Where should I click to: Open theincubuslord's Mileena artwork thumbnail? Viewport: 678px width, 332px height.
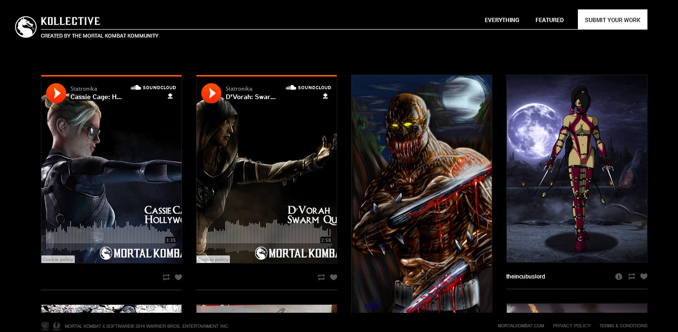[x=576, y=168]
